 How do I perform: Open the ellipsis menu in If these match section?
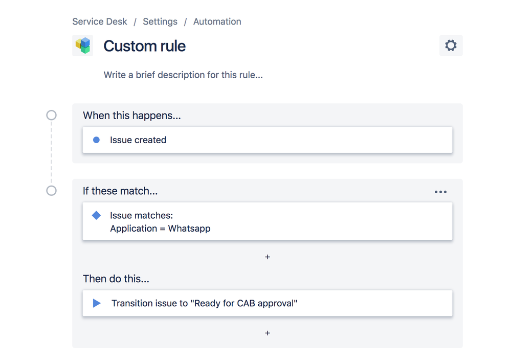(x=440, y=192)
